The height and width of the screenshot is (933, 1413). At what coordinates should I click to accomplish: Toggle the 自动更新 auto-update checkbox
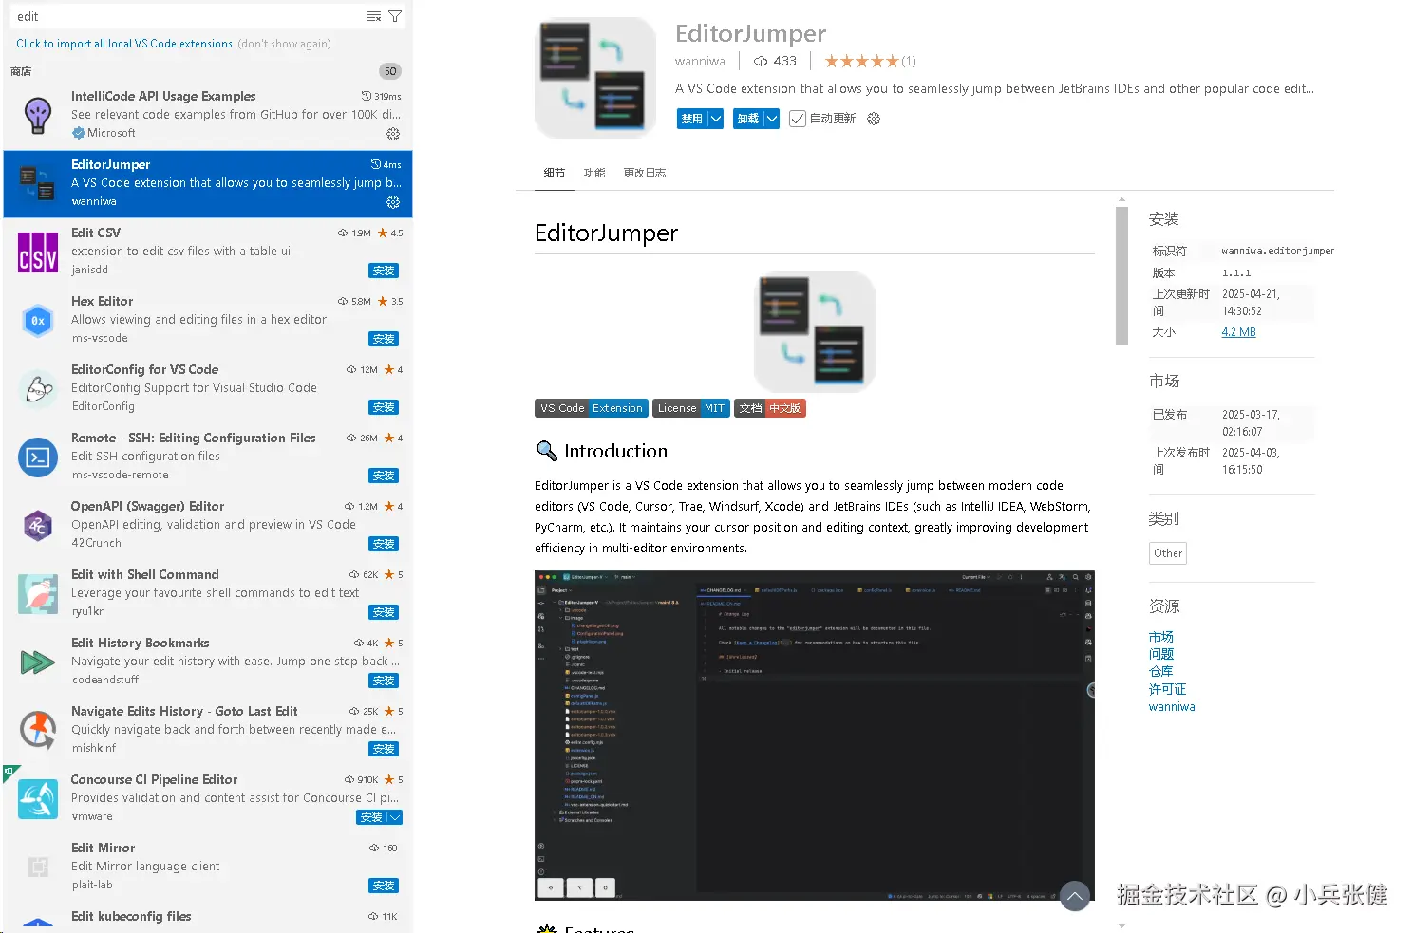(x=798, y=119)
